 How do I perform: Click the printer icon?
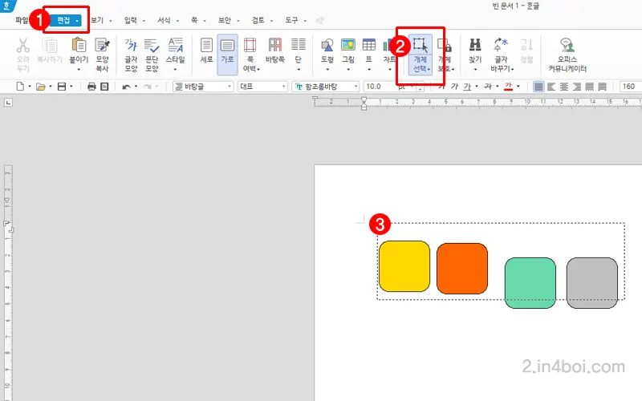91,87
